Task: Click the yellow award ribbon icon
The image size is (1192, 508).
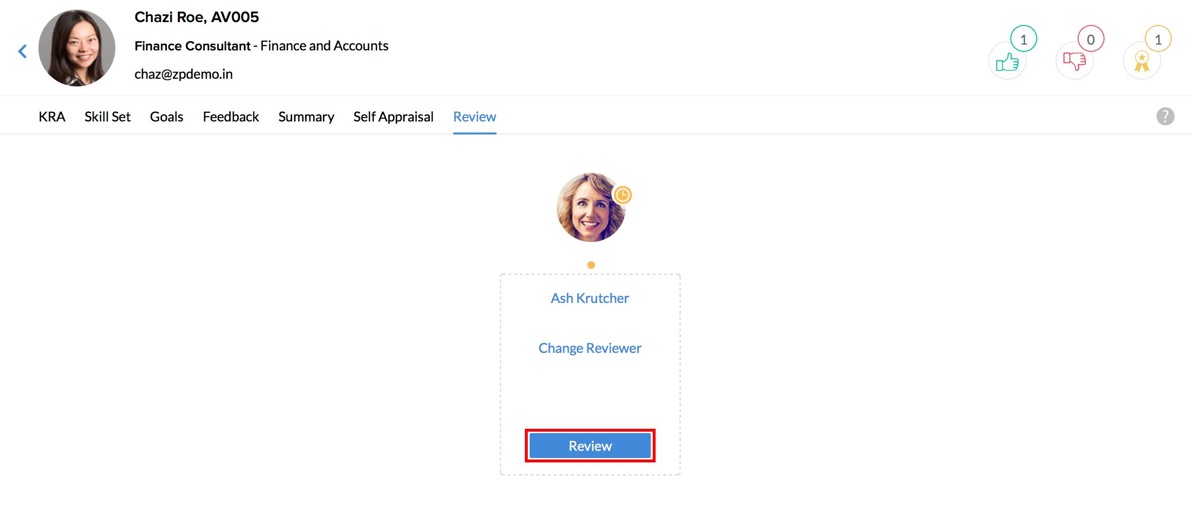Action: click(1142, 62)
